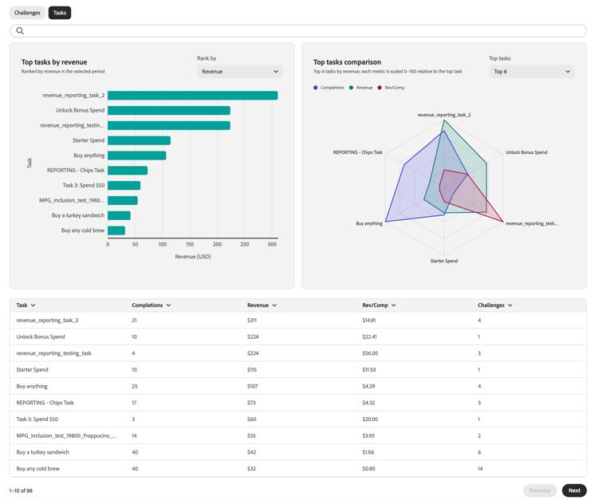This screenshot has width=598, height=500.
Task: Open the Top tasks Top 6 dropdown
Action: pyautogui.click(x=532, y=71)
